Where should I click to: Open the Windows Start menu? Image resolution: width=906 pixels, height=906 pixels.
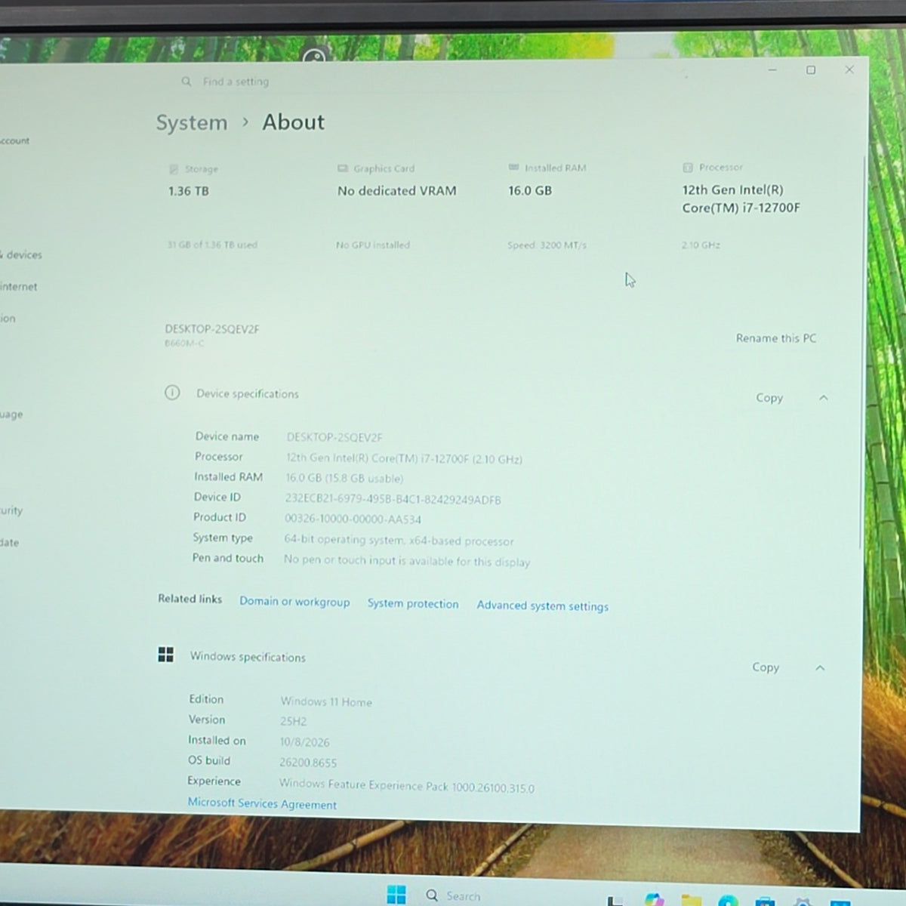[396, 895]
